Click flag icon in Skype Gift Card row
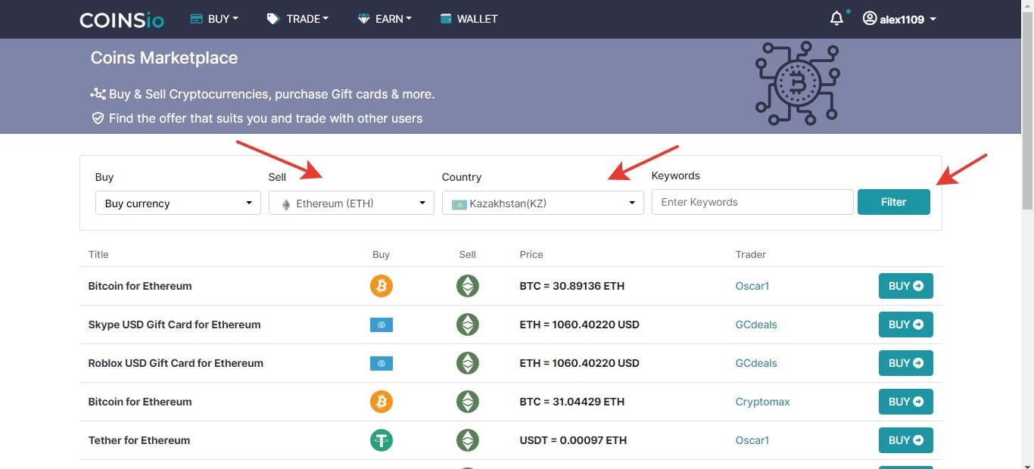Viewport: 1034px width, 469px height. click(382, 325)
